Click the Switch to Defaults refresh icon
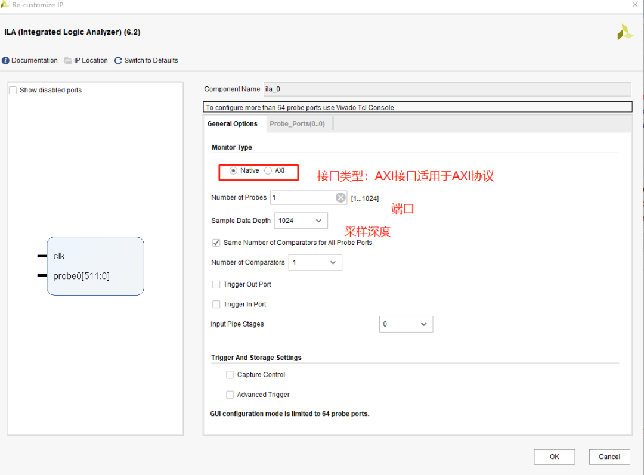The image size is (644, 475). click(x=118, y=61)
